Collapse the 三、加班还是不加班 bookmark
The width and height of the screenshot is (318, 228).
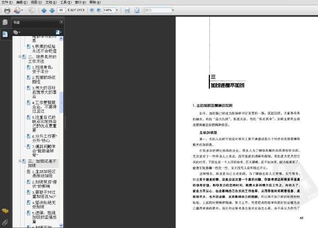(20, 161)
